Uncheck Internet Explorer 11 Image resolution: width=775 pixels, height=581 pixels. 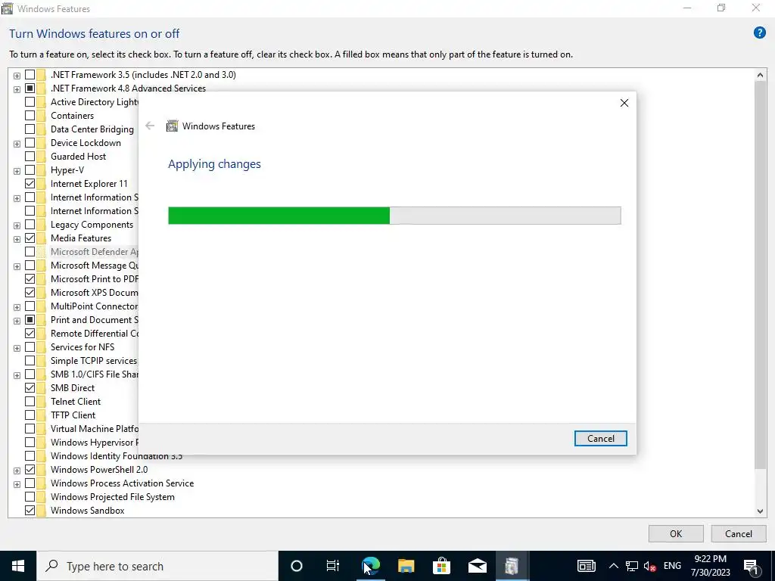coord(30,184)
